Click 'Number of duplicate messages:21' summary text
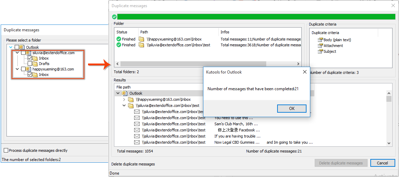The width and height of the screenshot is (399, 177). click(274, 151)
